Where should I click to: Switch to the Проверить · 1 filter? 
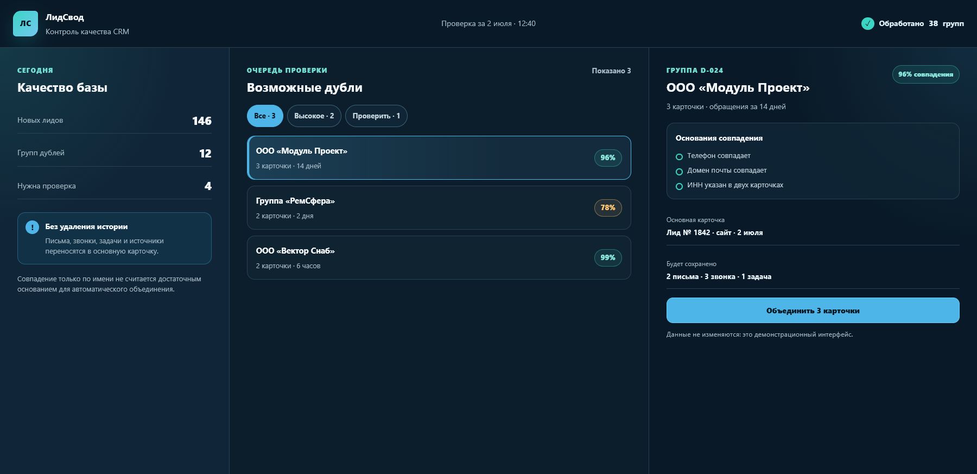click(x=376, y=116)
